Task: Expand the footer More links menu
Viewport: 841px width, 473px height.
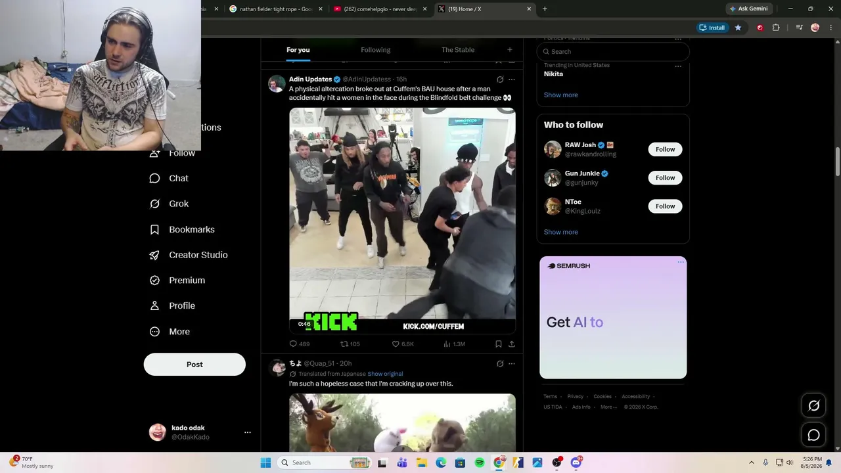Action: tap(609, 407)
